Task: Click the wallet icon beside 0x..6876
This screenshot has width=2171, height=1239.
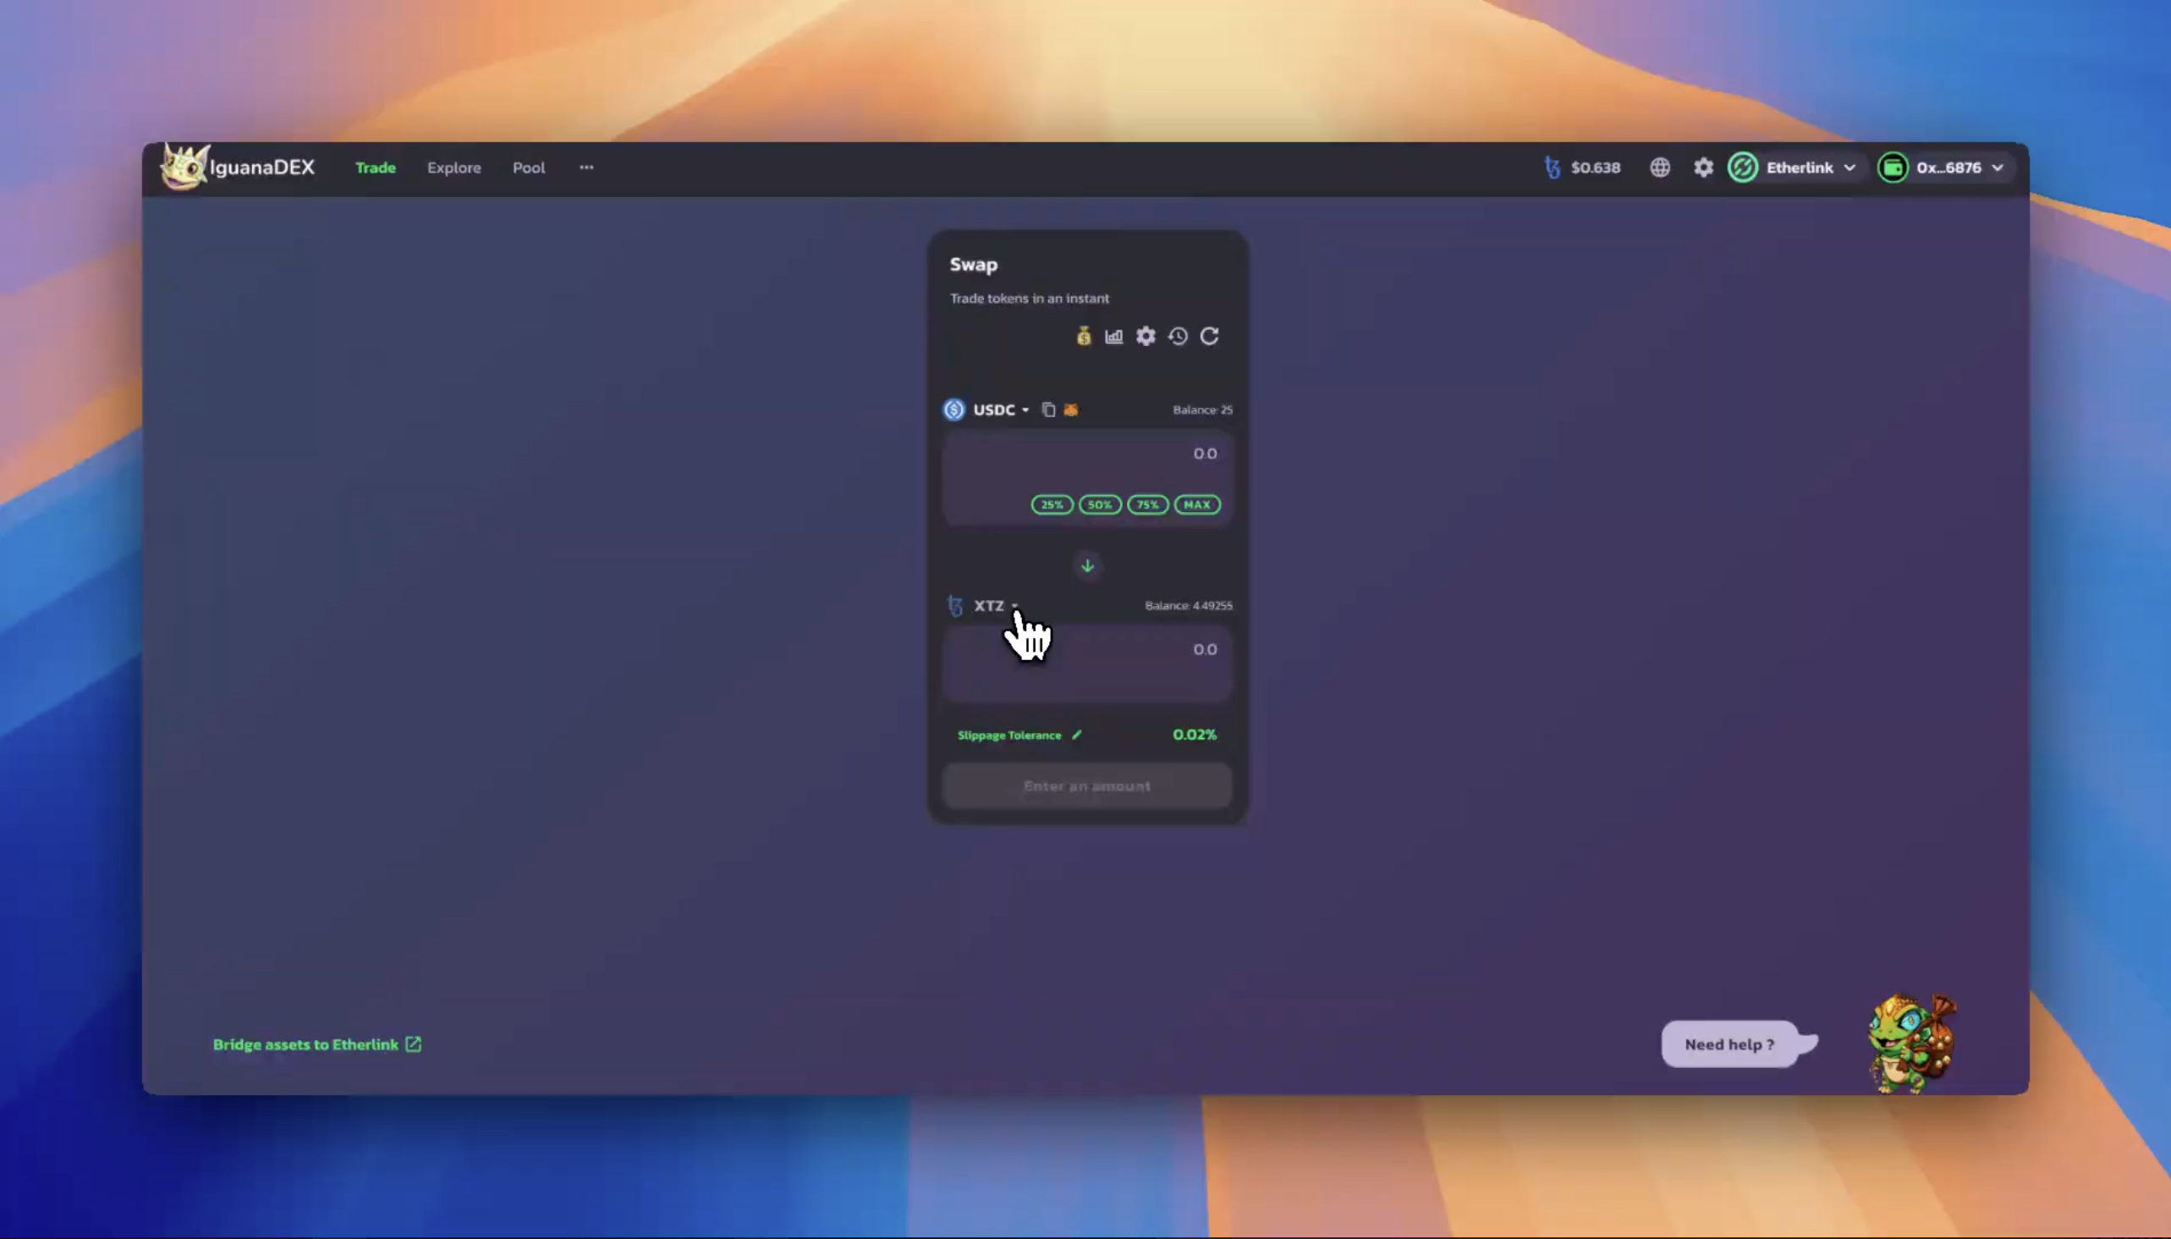Action: coord(1893,168)
